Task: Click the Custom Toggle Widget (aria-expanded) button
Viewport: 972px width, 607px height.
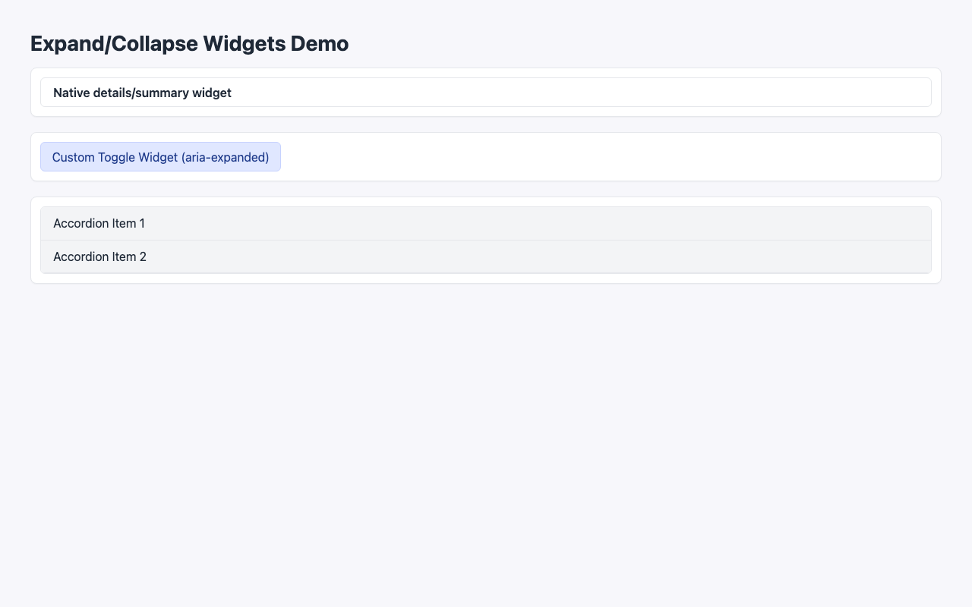Action: [x=161, y=157]
